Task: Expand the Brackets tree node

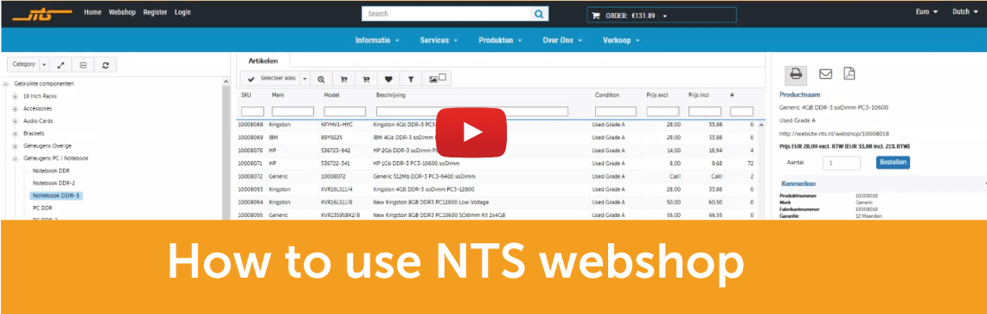Action: (x=15, y=133)
